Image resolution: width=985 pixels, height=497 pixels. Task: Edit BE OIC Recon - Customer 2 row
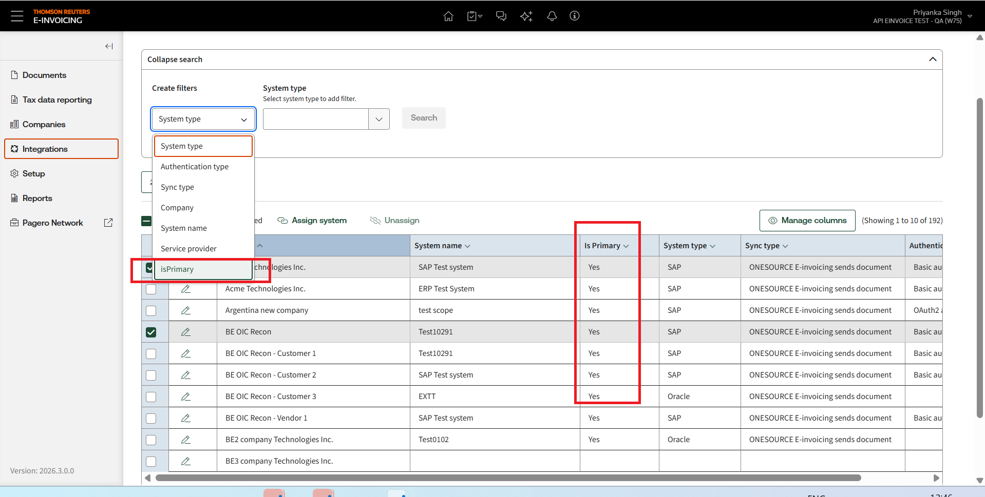tap(186, 375)
